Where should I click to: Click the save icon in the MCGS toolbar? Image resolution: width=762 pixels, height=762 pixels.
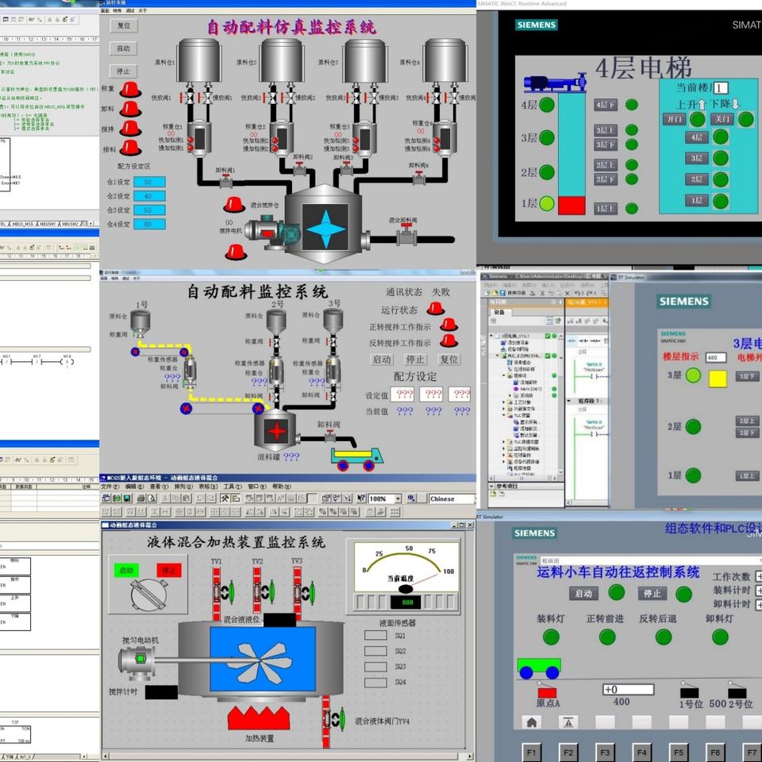coord(127,498)
